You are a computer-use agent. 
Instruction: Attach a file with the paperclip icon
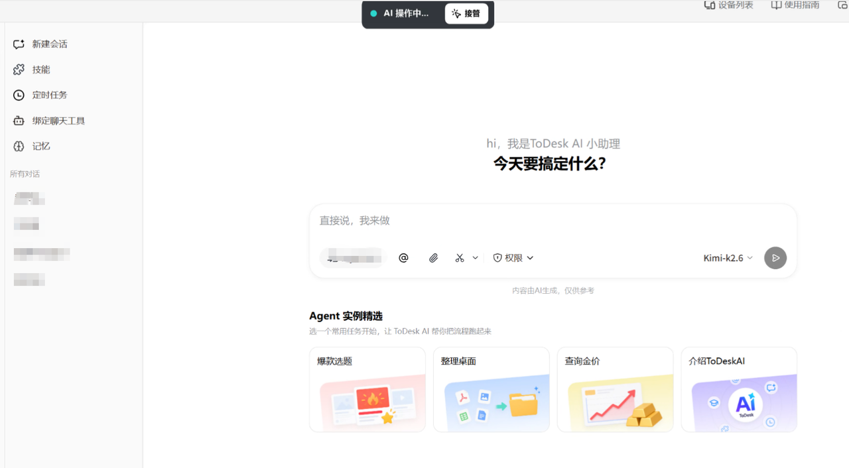click(x=433, y=258)
